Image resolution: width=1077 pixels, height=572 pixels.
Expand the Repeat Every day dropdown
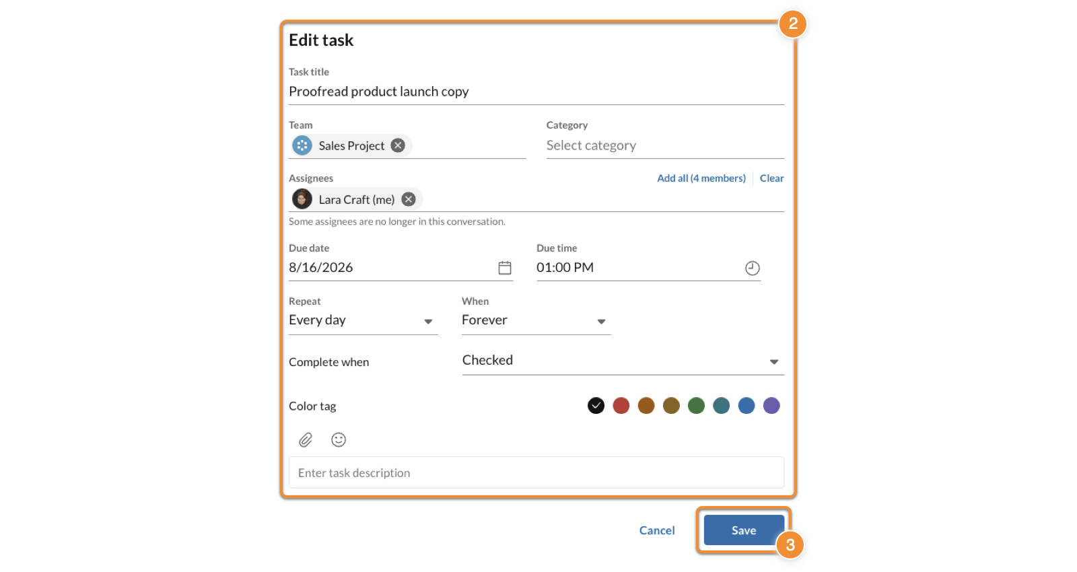point(428,322)
